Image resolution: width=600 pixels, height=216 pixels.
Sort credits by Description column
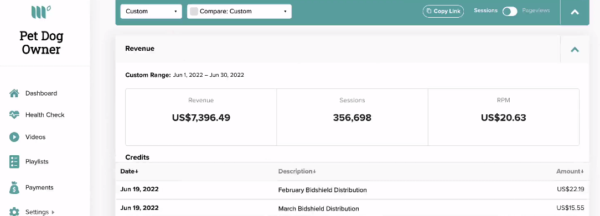click(x=297, y=171)
